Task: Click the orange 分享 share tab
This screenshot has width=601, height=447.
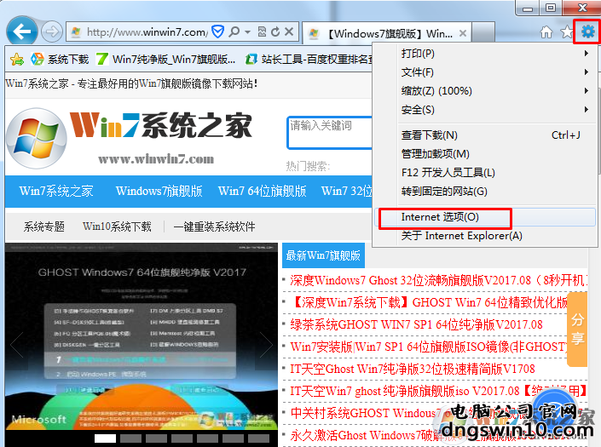Action: click(x=577, y=330)
